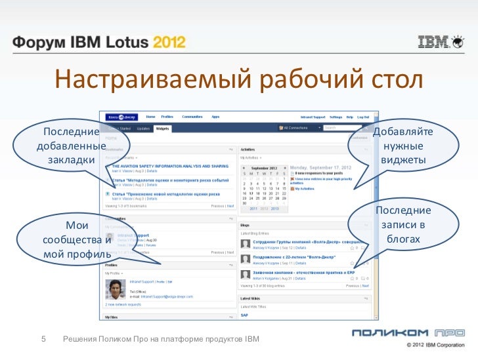
Task: Open the Help link
Action: (350, 117)
